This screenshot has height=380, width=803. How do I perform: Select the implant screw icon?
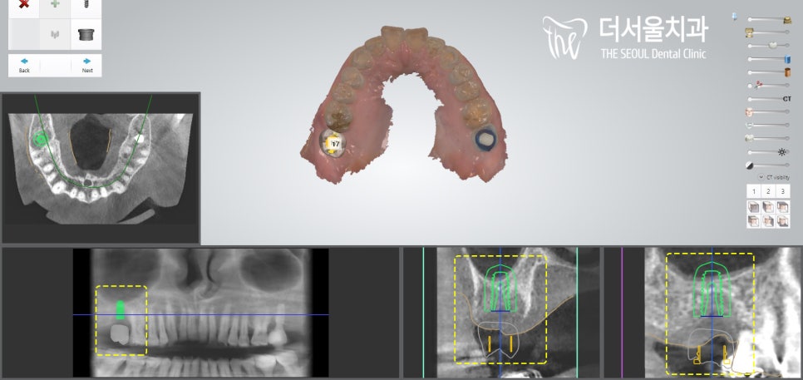[85, 5]
